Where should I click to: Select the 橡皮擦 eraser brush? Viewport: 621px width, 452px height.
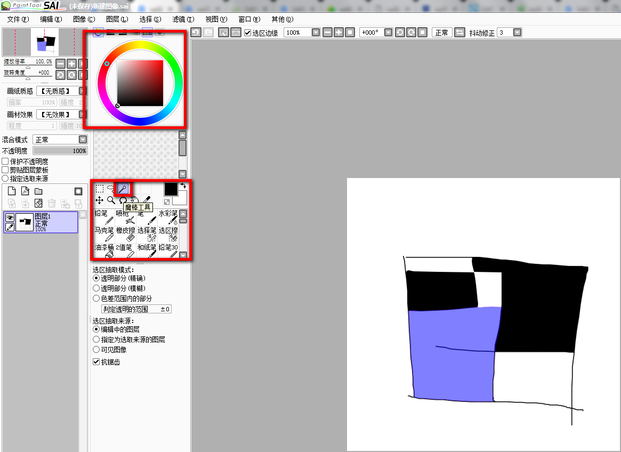[x=126, y=235]
